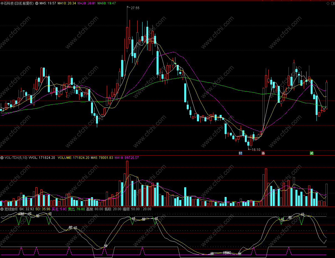Click the MA10: 20.34 legend value
The image size is (335, 258).
67,3
